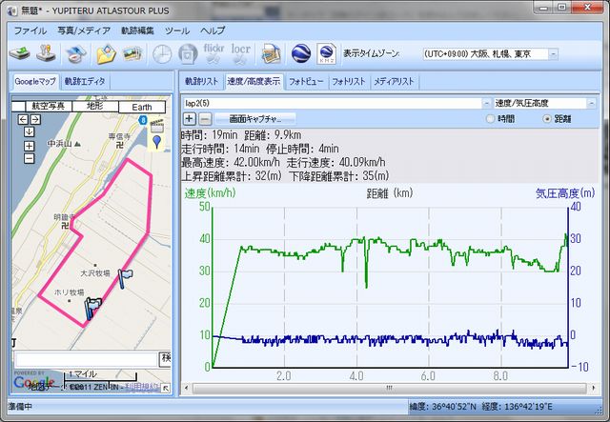Pan the map down with arrow
Image resolution: width=610 pixels, height=422 pixels.
pos(30,131)
